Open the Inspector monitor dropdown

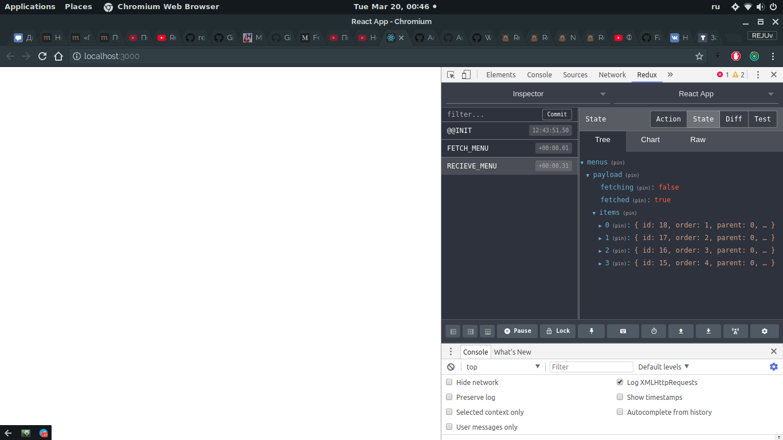click(527, 94)
